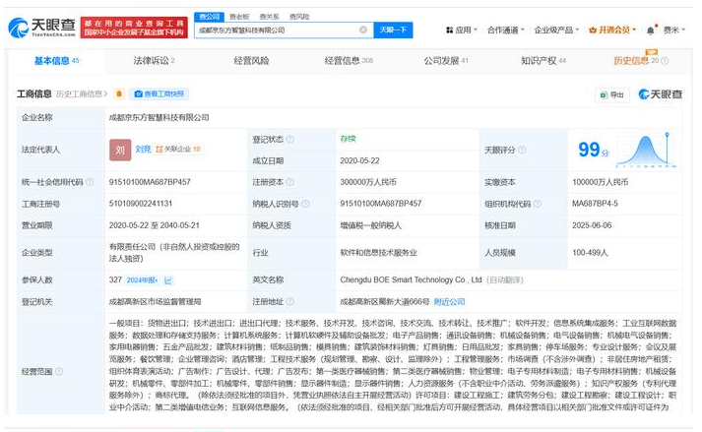The width and height of the screenshot is (702, 432).
Task: Click the help icon next to 纳税人识别号
Action: (305, 204)
